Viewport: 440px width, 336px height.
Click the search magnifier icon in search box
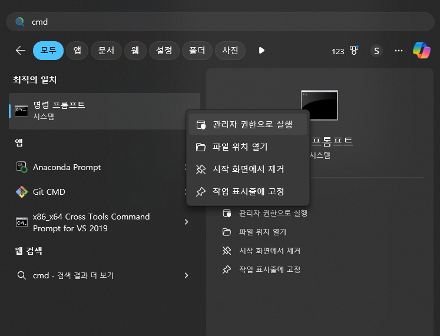pos(19,22)
